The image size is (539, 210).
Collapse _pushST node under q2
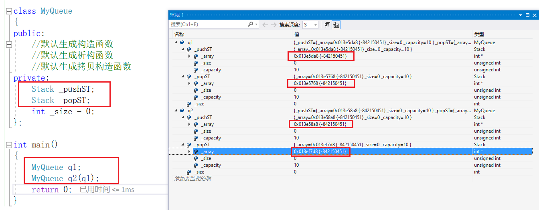pos(182,117)
